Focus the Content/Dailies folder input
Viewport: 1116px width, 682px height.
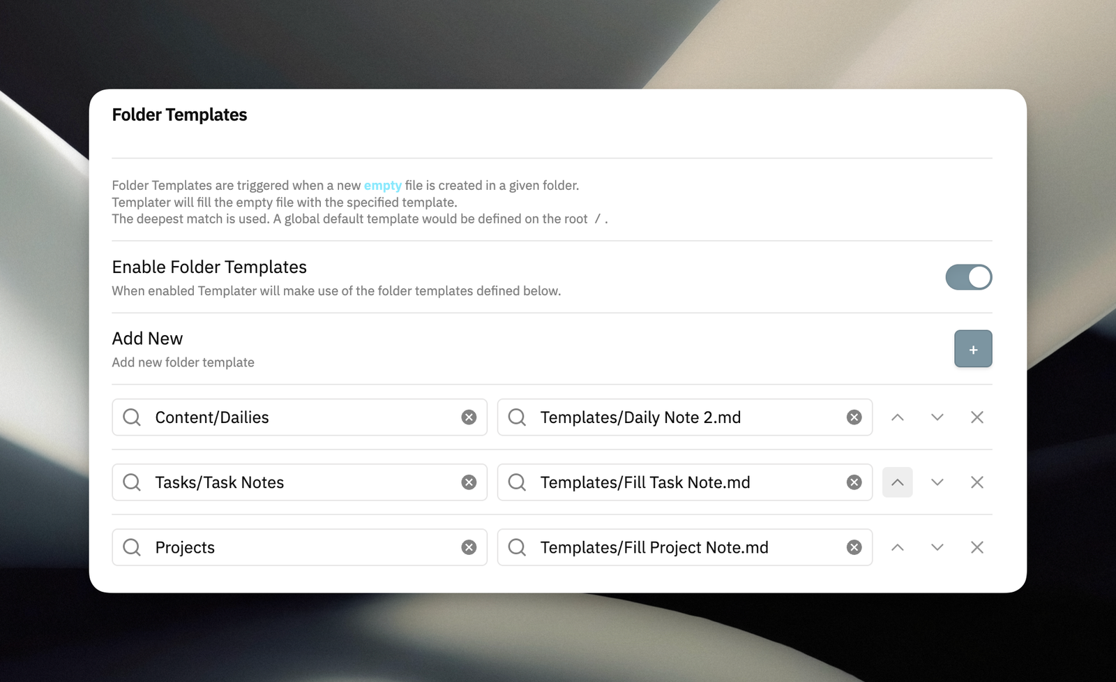[299, 417]
